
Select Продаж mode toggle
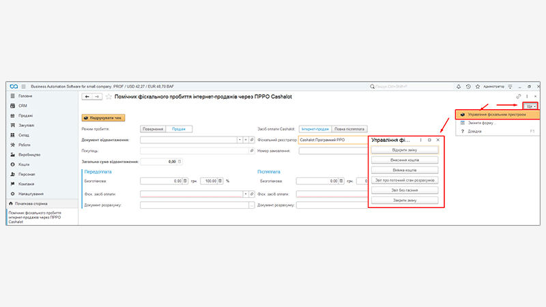(179, 128)
